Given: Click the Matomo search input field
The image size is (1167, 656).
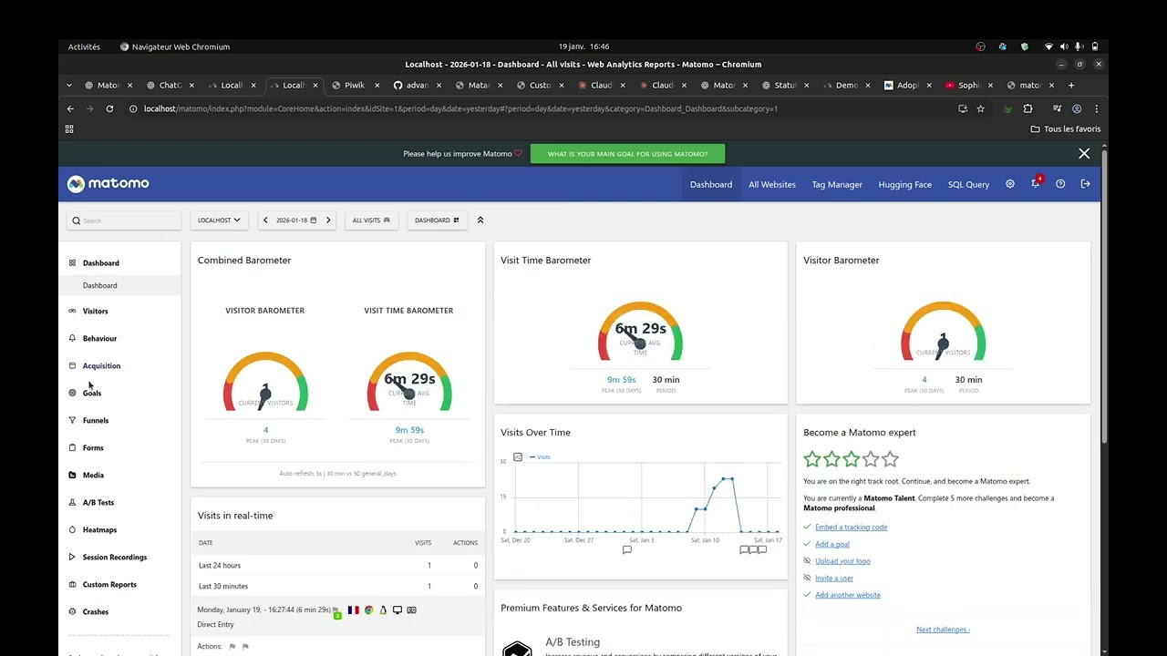Looking at the screenshot, I should pyautogui.click(x=124, y=220).
